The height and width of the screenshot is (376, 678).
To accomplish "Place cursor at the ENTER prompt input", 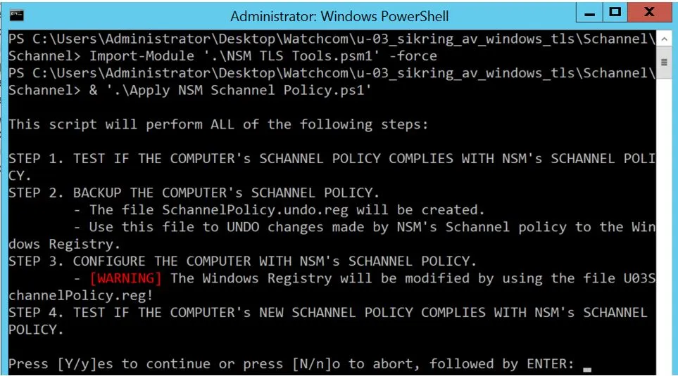I will [x=587, y=364].
